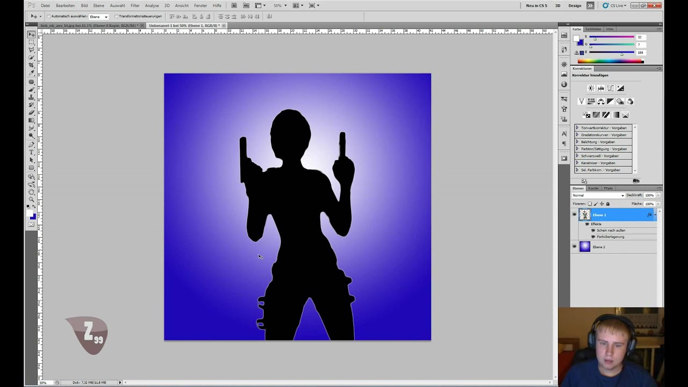Select the Quick Selection tool
Image resolution: width=688 pixels, height=387 pixels.
tap(31, 57)
